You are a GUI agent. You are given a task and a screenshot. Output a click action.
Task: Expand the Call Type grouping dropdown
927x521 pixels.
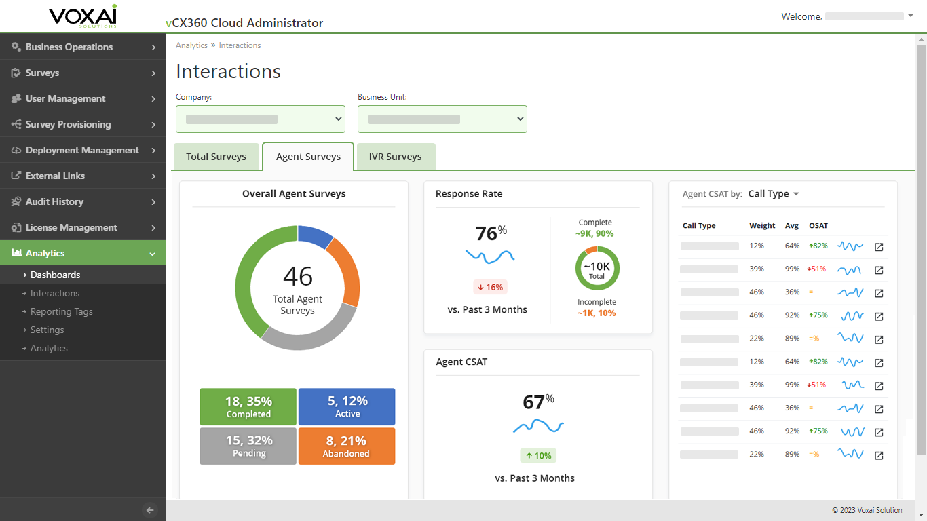pyautogui.click(x=774, y=194)
